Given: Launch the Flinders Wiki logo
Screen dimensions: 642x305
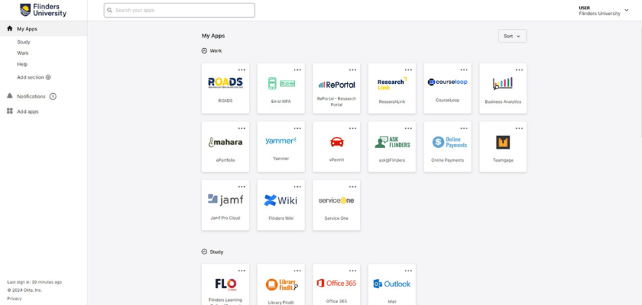Looking at the screenshot, I should point(281,201).
